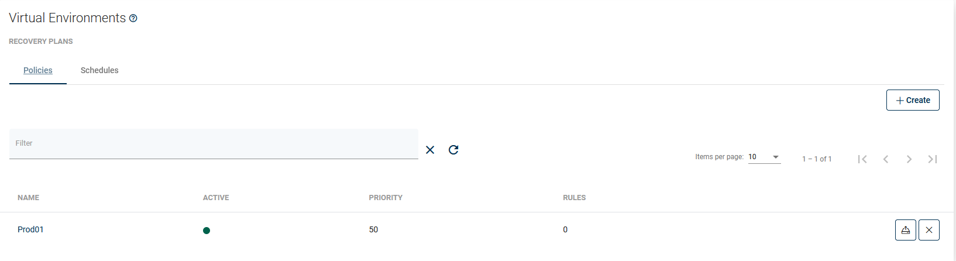Sort by the Priority column header
956x261 pixels.
386,198
